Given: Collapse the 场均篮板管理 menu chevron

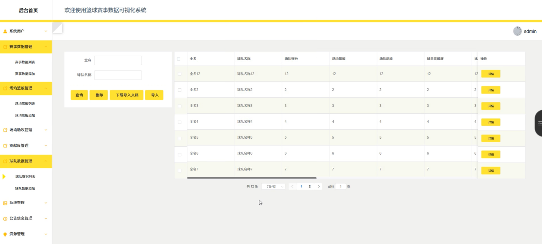Looking at the screenshot, I should tap(46, 88).
